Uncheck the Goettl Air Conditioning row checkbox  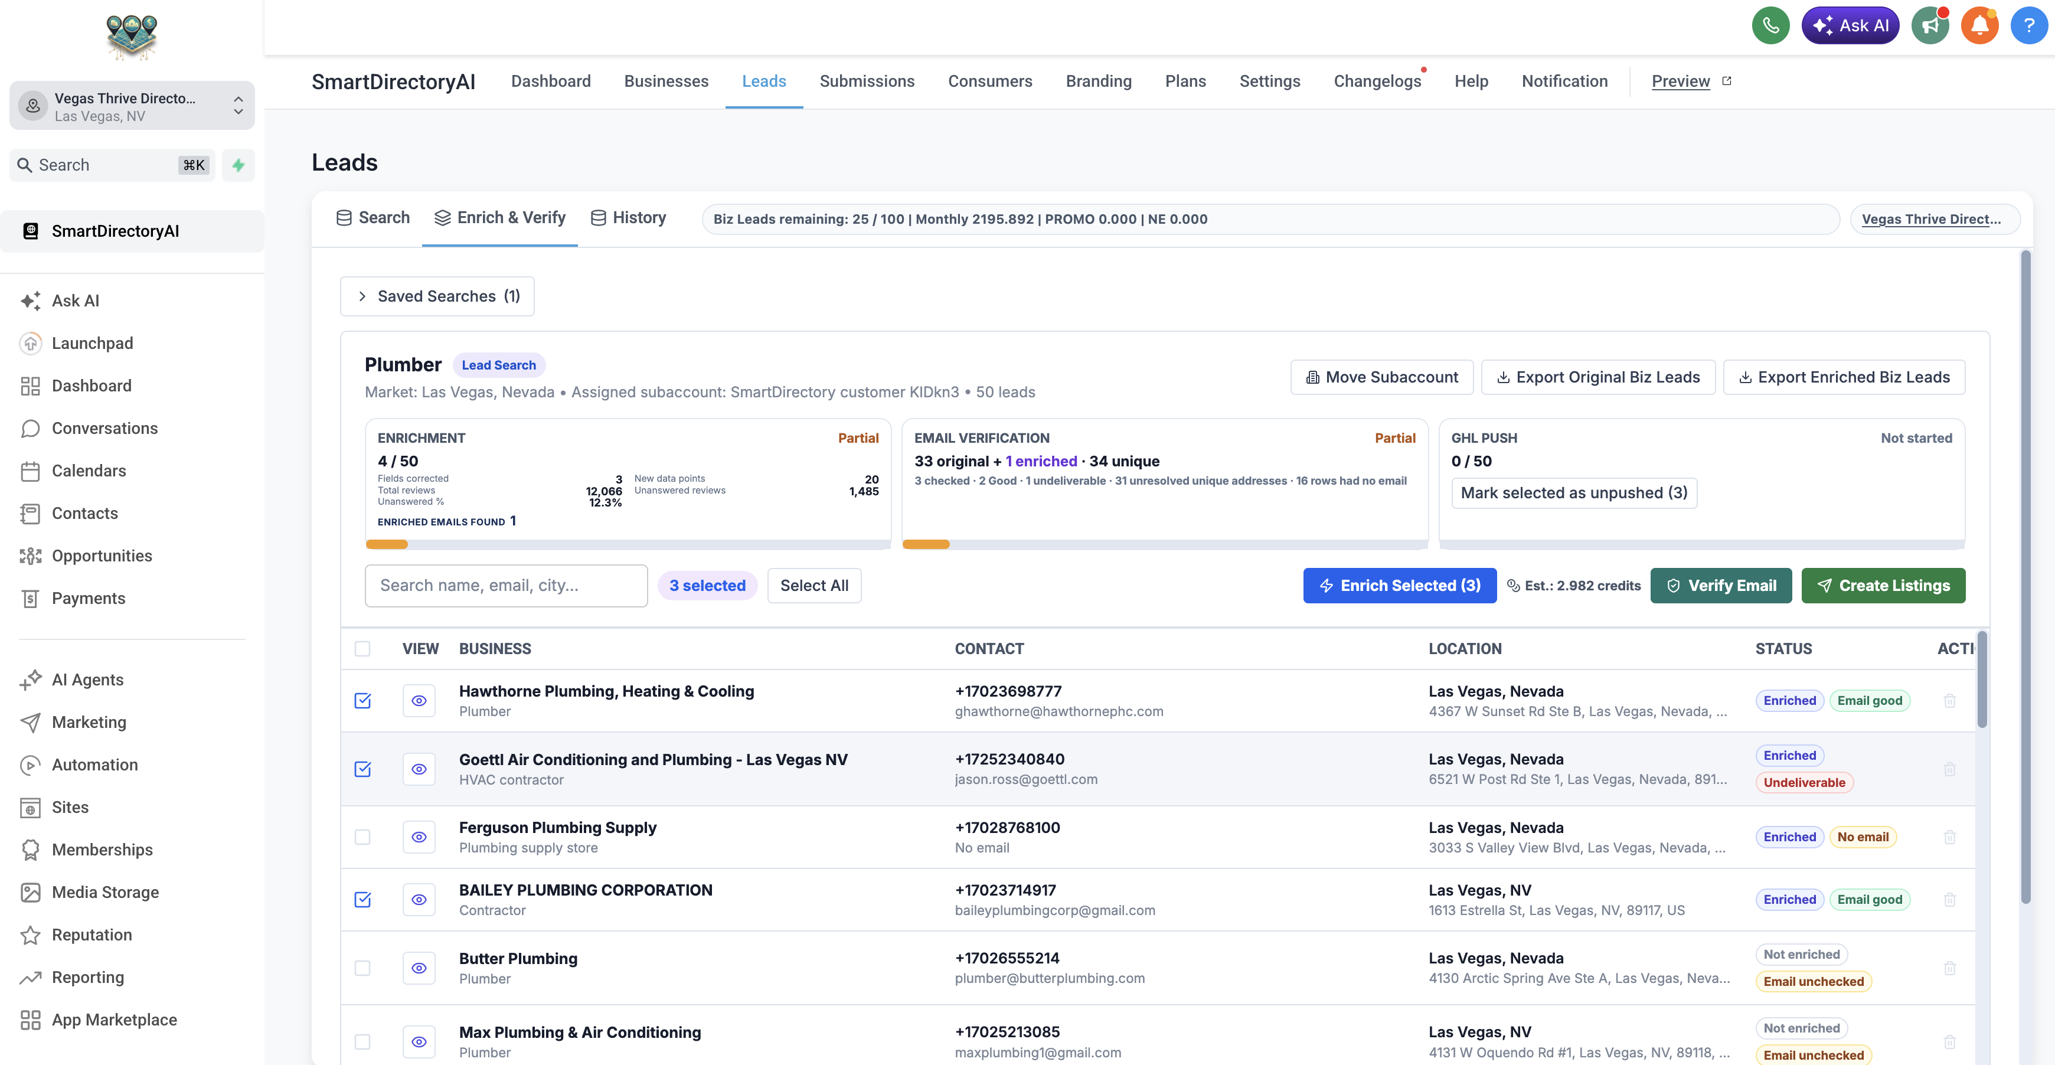[x=362, y=769]
